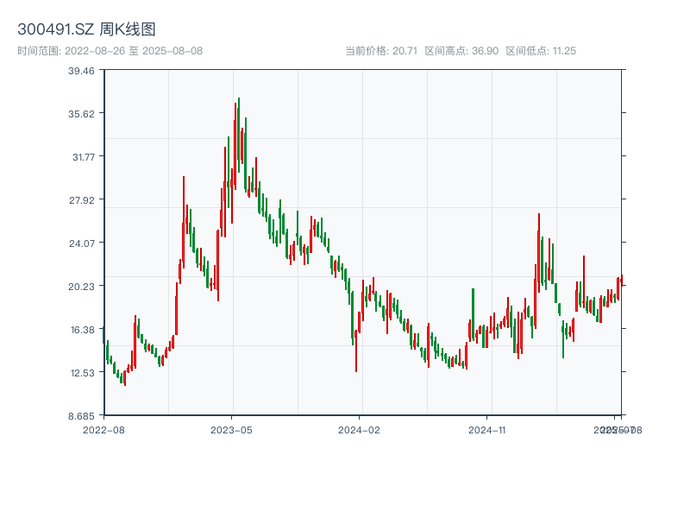This screenshot has height=518, width=690.
Task: Click the 2023-05 x-axis label
Action: click(231, 428)
